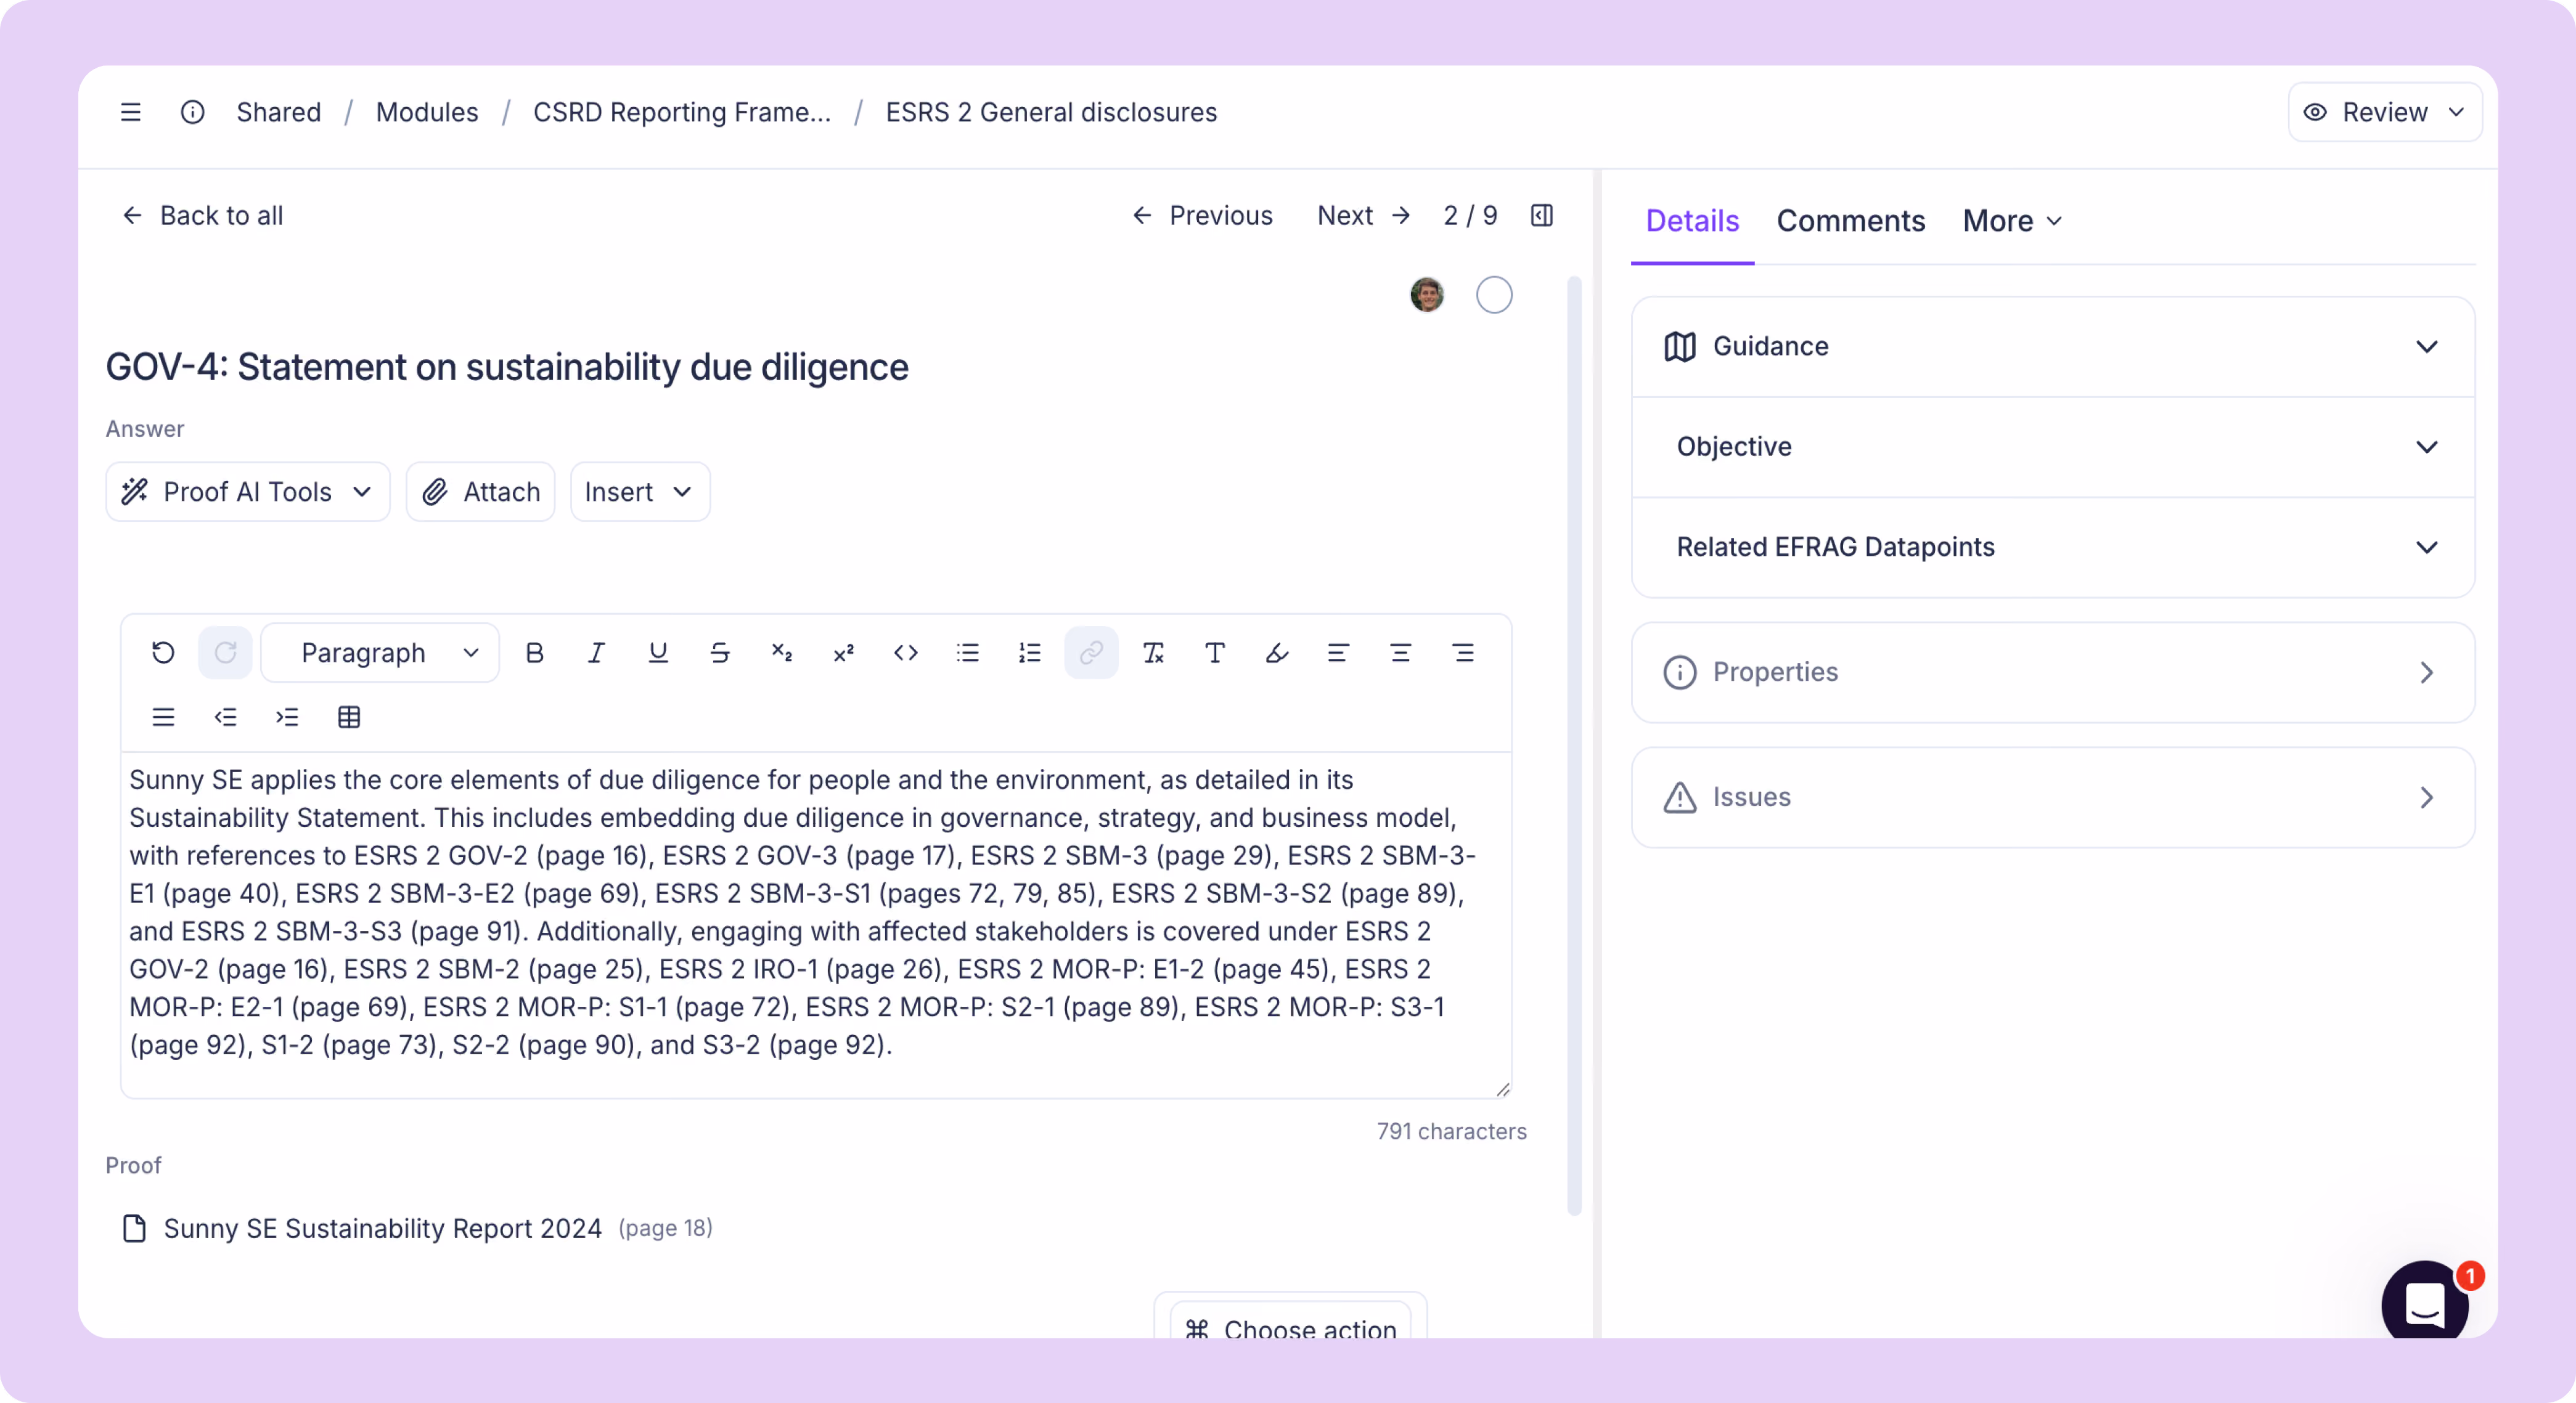Open the hamburger navigation menu
Screen dimensions: 2576x1403
tap(130, 112)
